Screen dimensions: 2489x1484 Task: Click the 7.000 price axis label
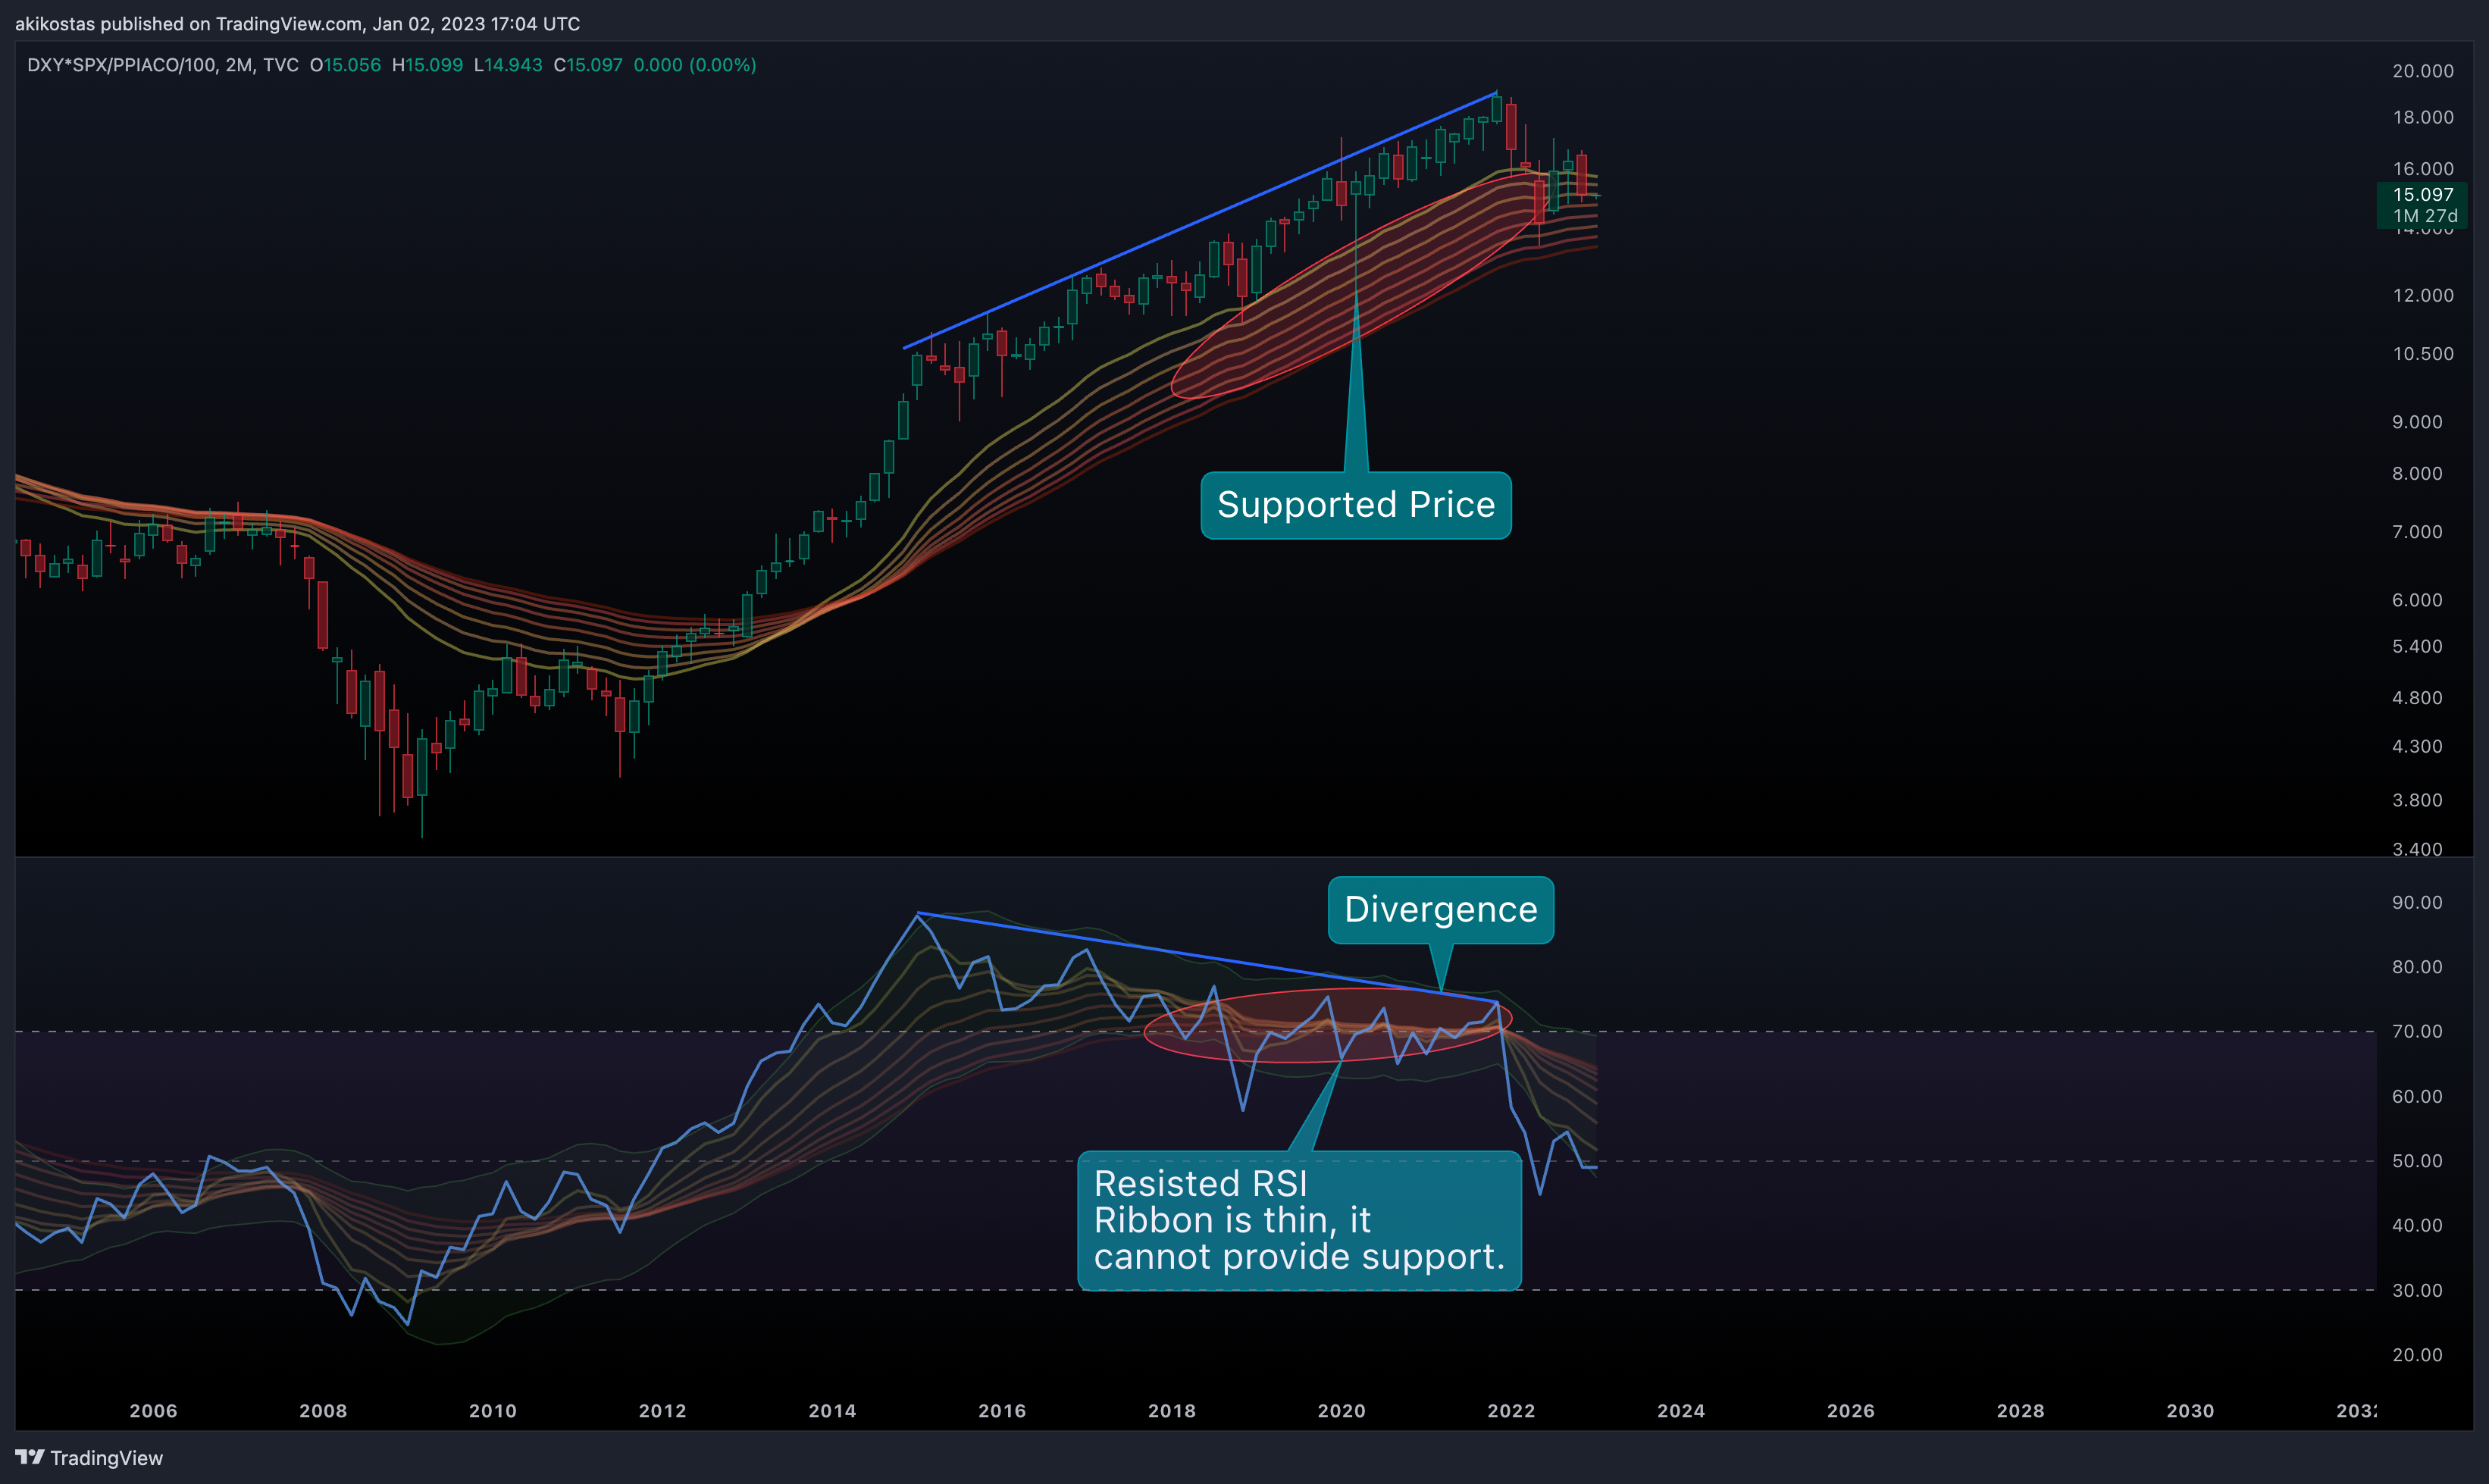coord(2417,532)
